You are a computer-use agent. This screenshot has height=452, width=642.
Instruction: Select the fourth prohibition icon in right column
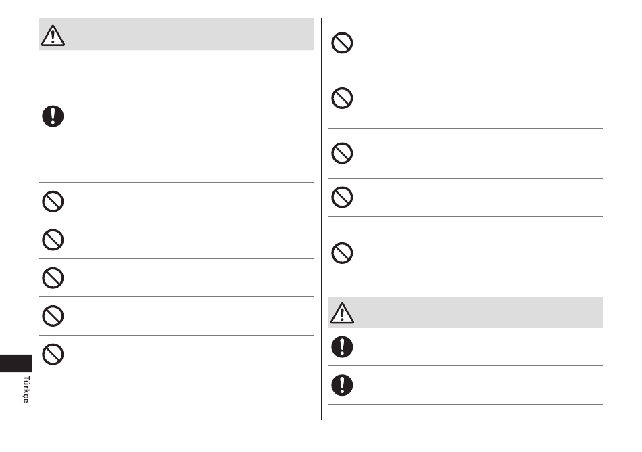[x=342, y=197]
